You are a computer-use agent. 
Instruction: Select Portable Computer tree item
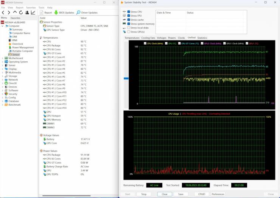click(x=22, y=51)
